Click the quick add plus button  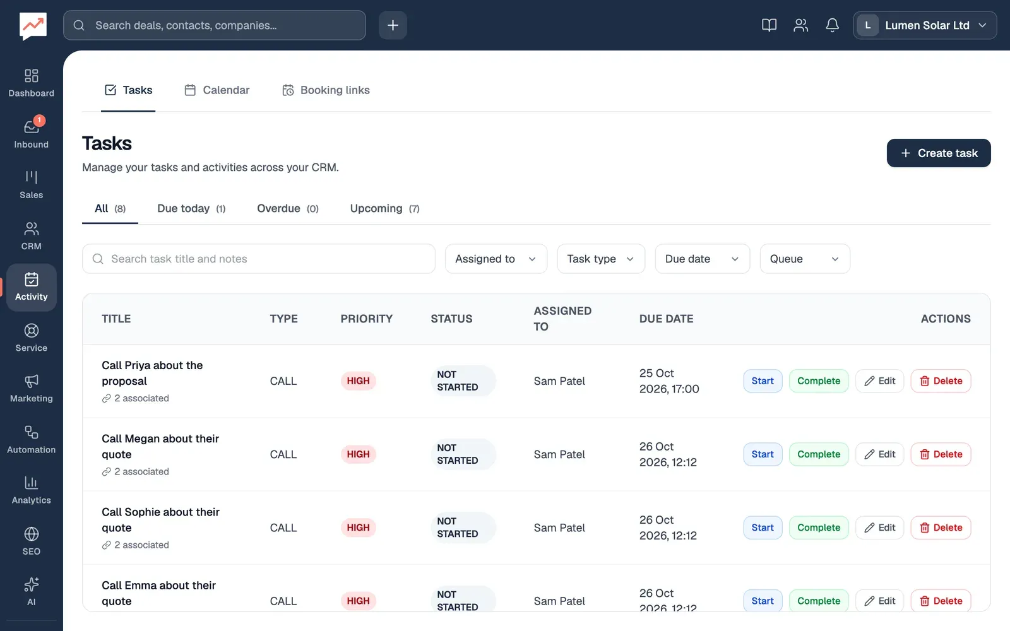pos(393,25)
